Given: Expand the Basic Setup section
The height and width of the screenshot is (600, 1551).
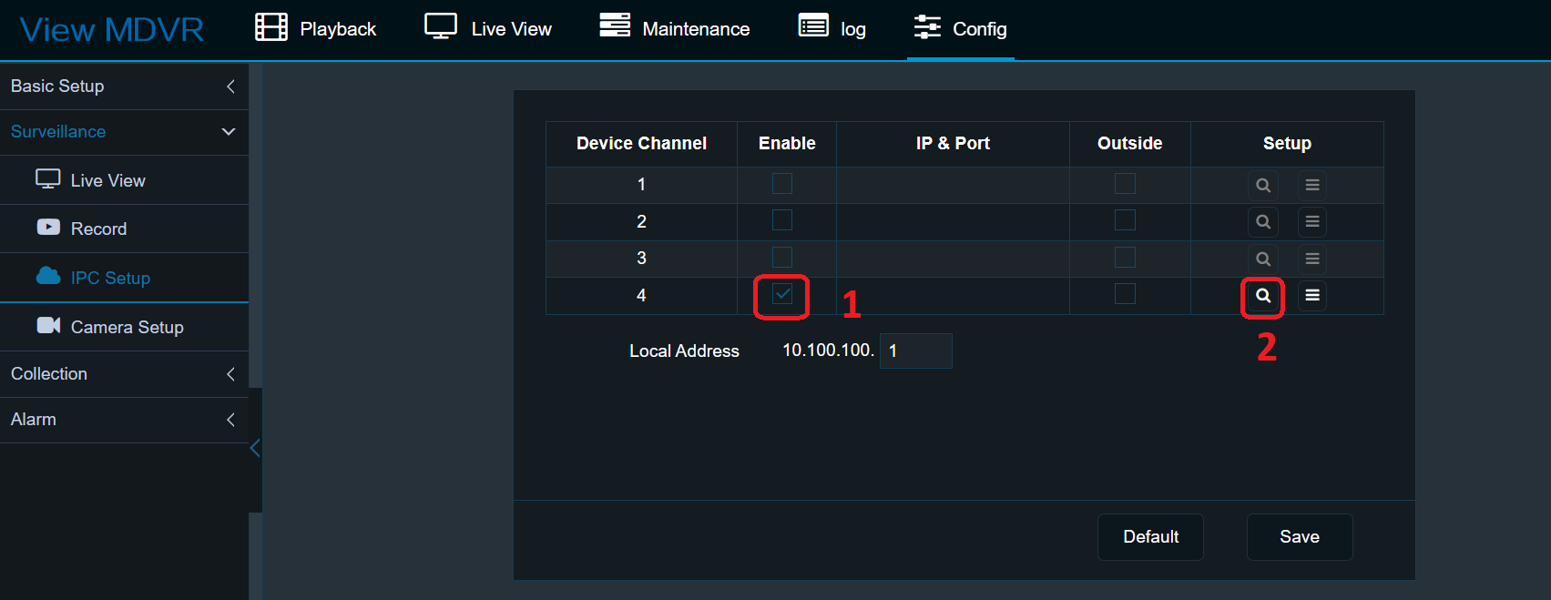Looking at the screenshot, I should click(x=124, y=86).
